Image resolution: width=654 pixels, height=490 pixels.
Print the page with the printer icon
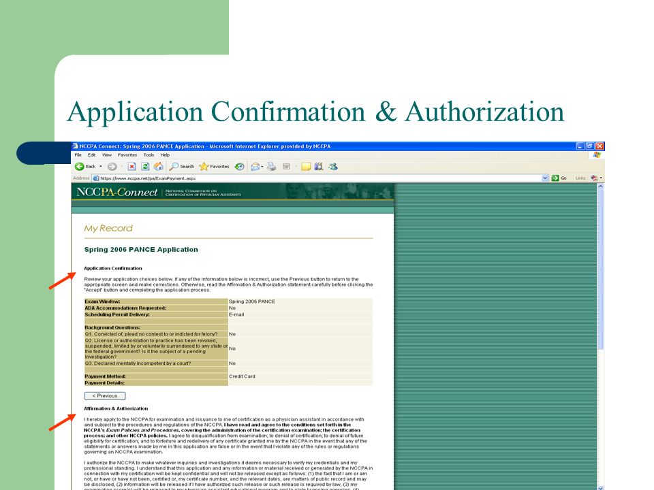(x=272, y=167)
